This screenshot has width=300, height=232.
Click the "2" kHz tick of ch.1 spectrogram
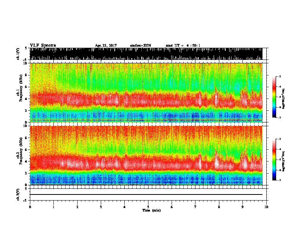point(27,110)
